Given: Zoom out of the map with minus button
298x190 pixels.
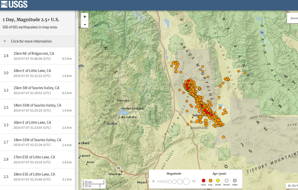Looking at the screenshot, I should (85, 24).
